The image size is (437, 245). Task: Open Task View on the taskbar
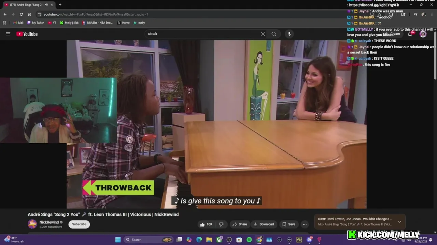click(x=179, y=240)
